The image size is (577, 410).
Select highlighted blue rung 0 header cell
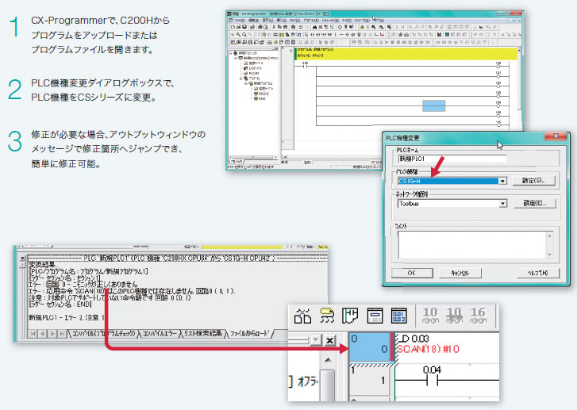(x=371, y=347)
